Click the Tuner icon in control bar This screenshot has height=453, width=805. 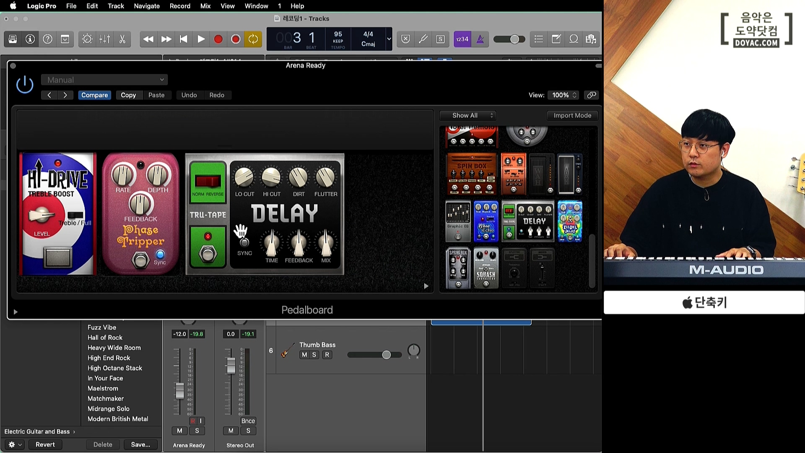tap(423, 39)
